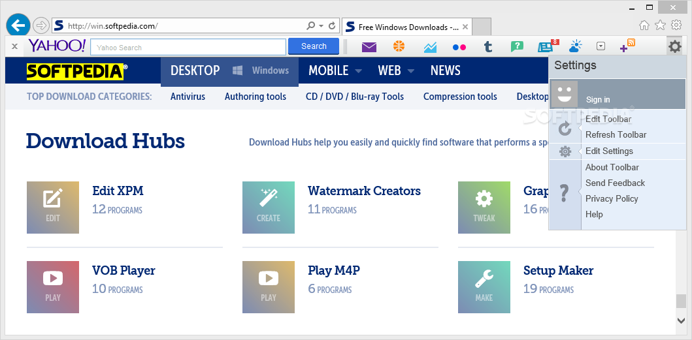Open address bar autocomplete dropdown arrow
The width and height of the screenshot is (692, 340).
coord(321,26)
